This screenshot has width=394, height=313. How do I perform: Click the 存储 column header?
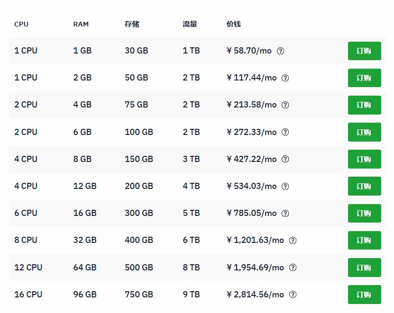[131, 24]
